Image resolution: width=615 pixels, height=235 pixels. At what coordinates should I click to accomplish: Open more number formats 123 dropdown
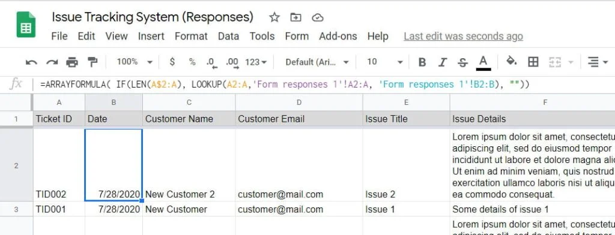[x=256, y=62]
